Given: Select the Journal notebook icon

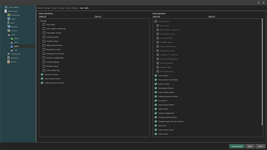Looking at the screenshot, I should [x=8, y=62].
